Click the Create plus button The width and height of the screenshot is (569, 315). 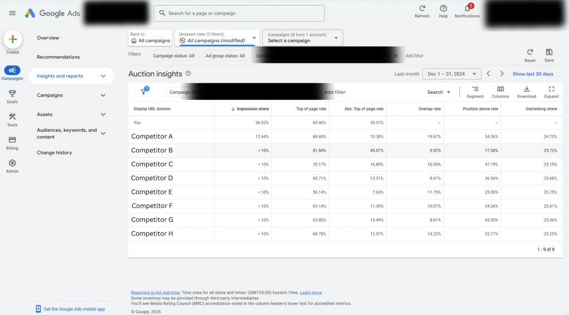coord(12,39)
